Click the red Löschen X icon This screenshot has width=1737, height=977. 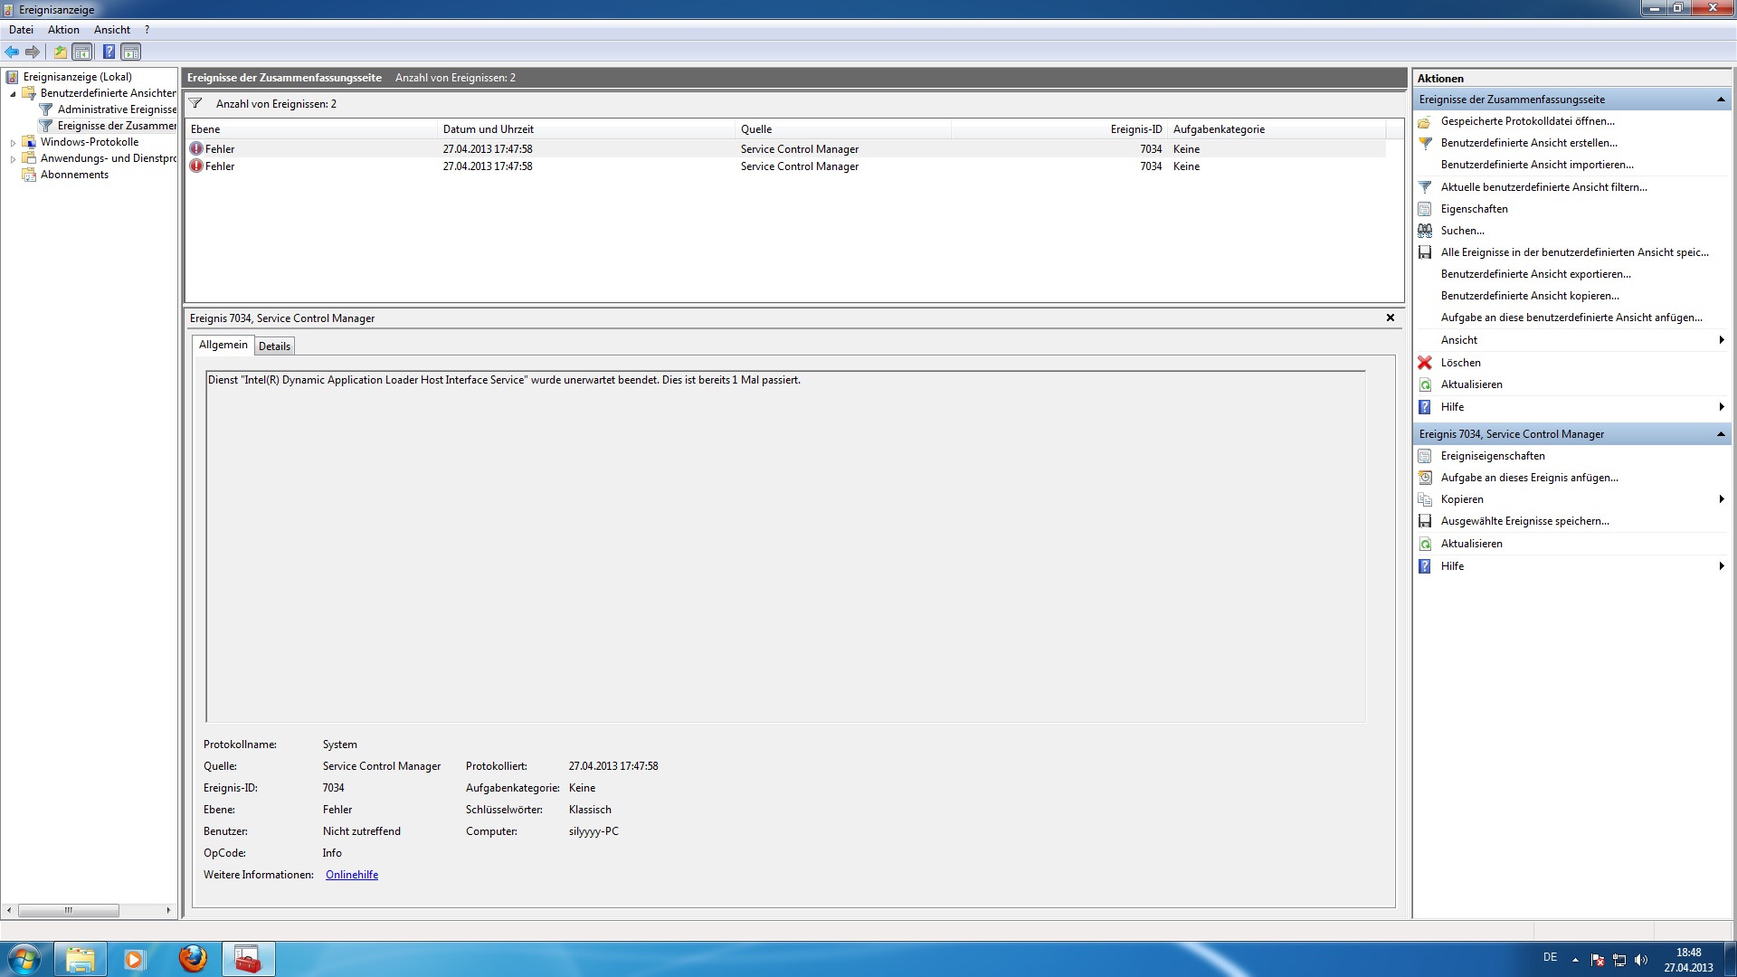[x=1425, y=363]
